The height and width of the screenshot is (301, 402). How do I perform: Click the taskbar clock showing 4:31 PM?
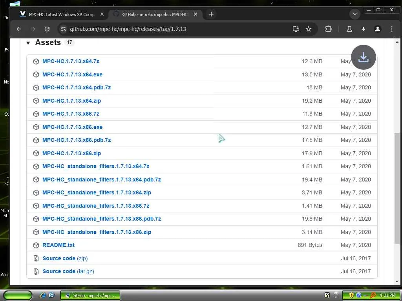click(x=387, y=296)
